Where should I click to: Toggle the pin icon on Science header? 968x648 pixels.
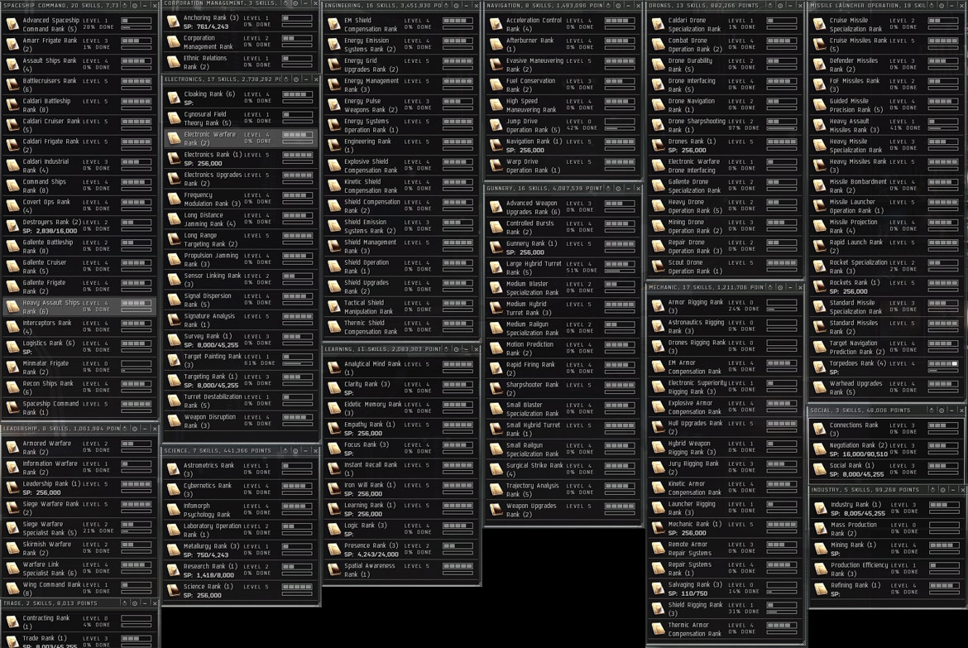click(x=285, y=450)
